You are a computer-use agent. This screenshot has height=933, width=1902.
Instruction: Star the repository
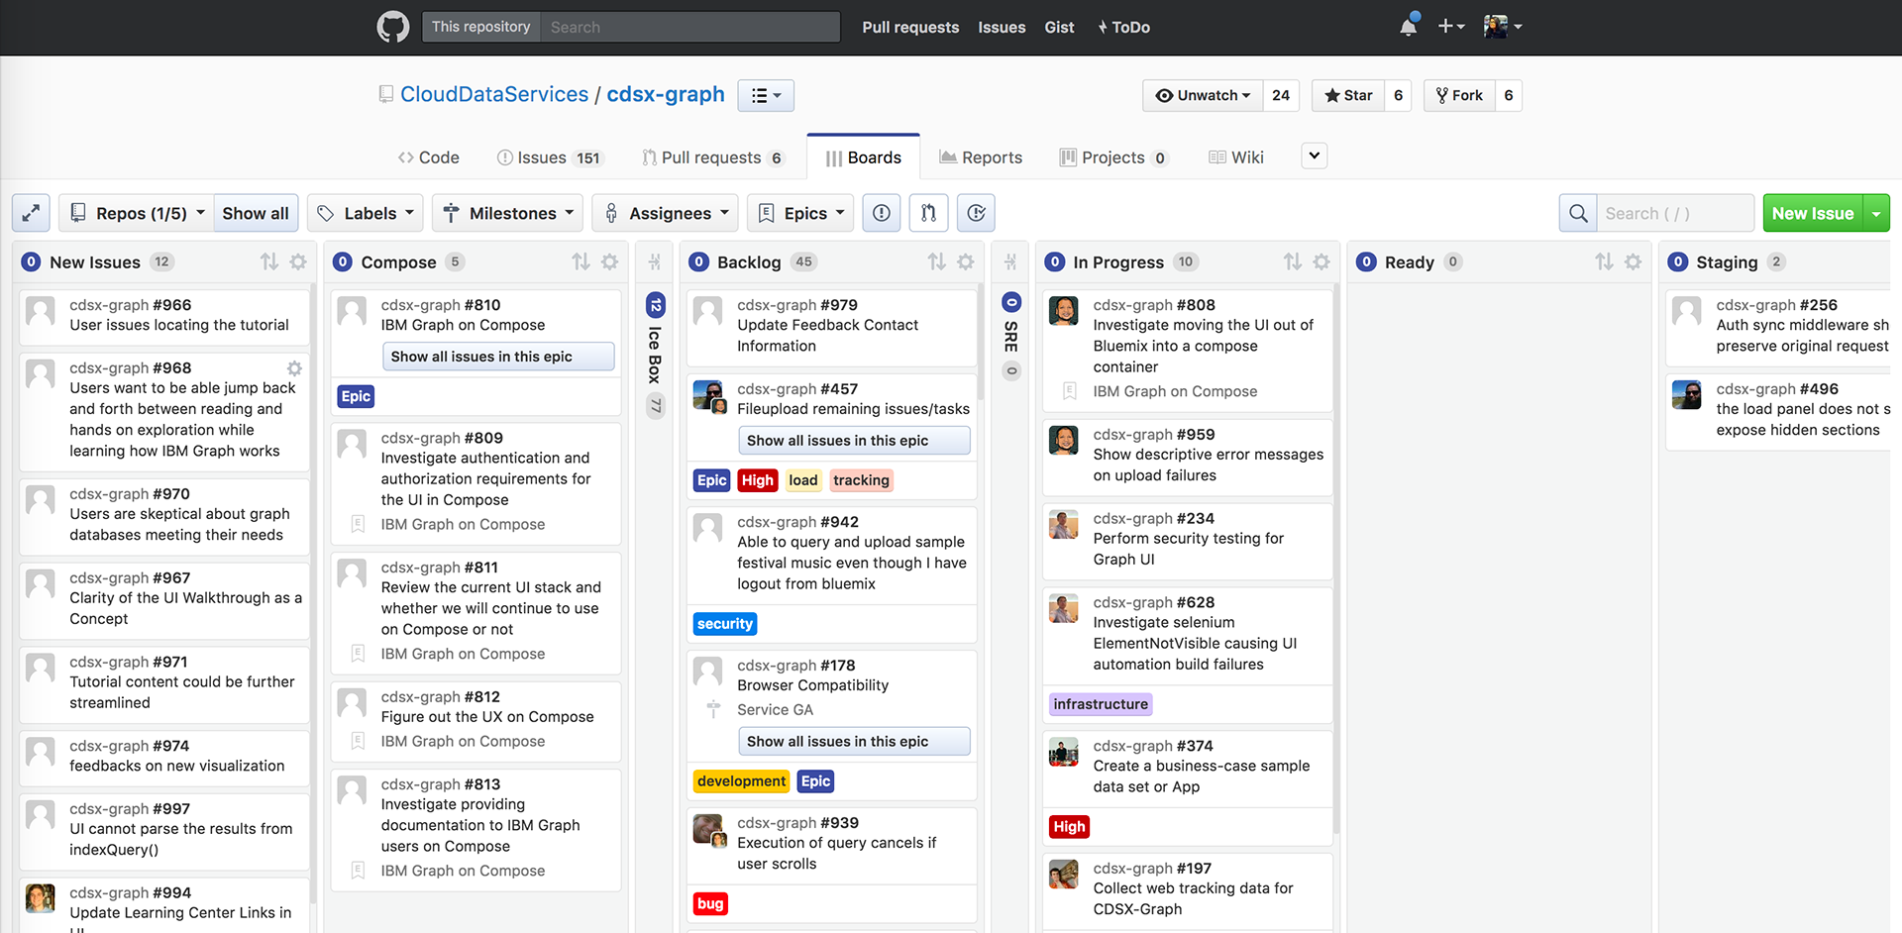click(x=1348, y=95)
